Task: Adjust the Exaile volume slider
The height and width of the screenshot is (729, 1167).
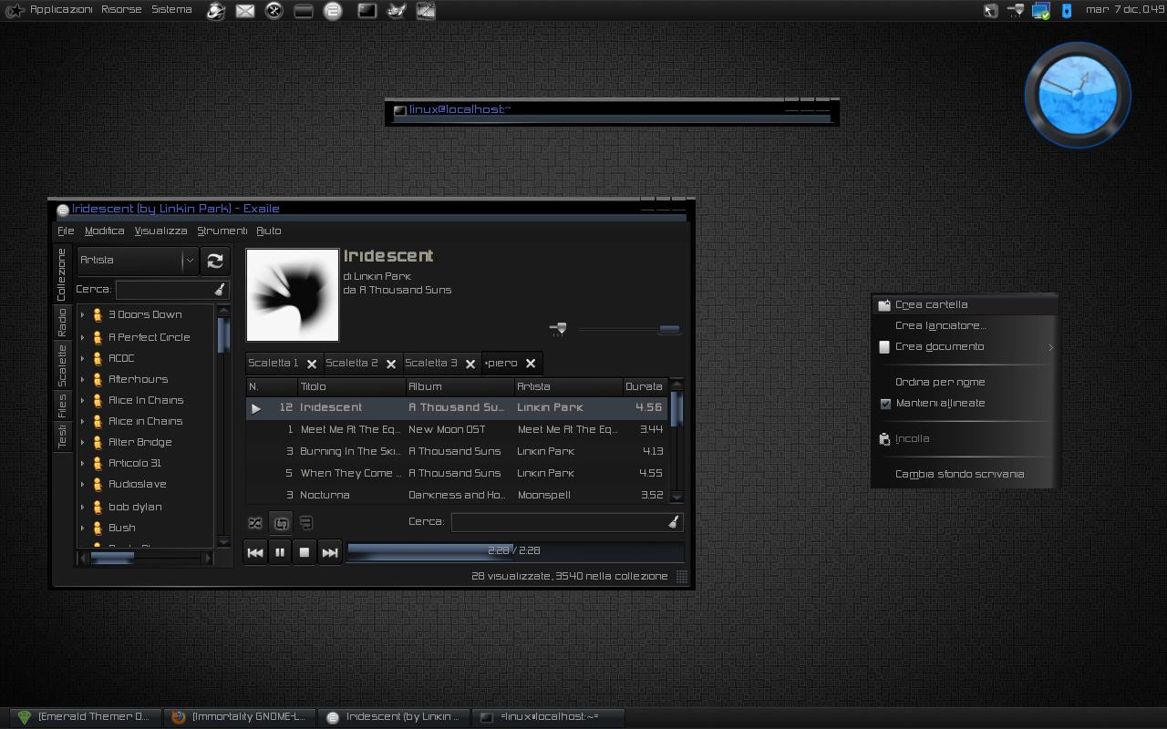Action: pos(629,329)
